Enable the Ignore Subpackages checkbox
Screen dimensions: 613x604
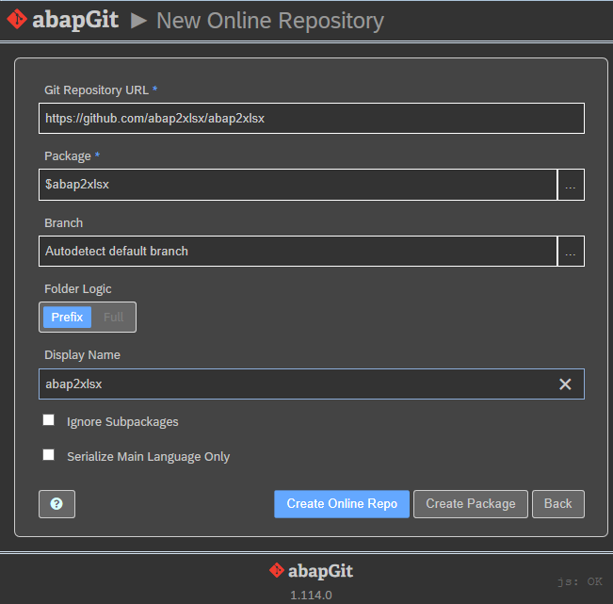48,420
